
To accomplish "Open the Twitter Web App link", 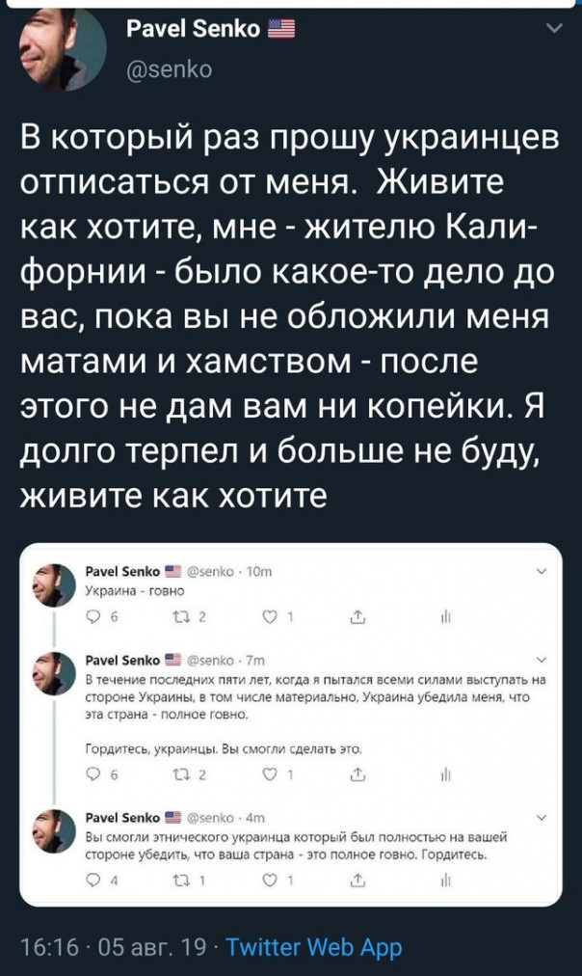I will pyautogui.click(x=323, y=947).
